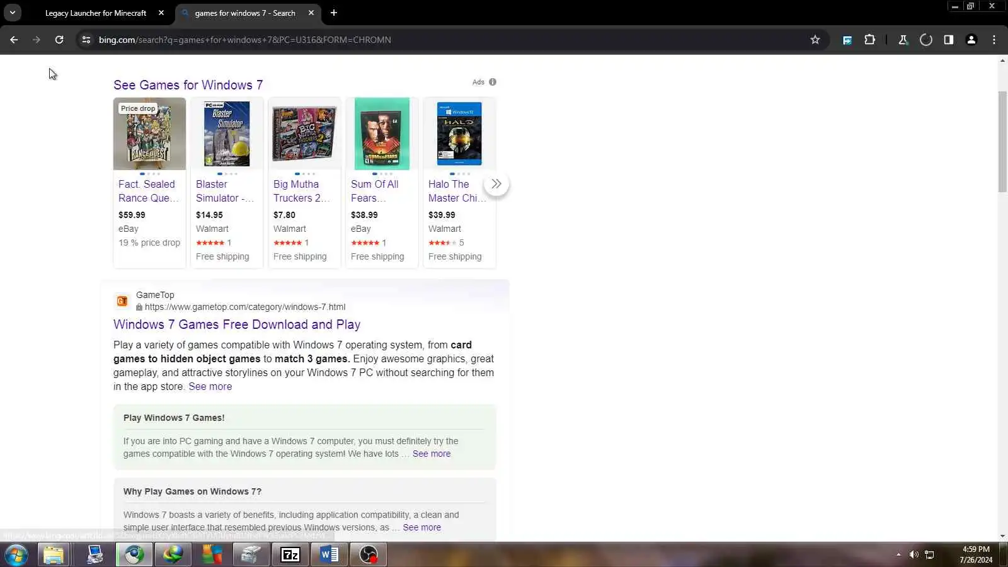Open the Chrome Labs flask icon
Screen dimensions: 1008x567
[903, 40]
